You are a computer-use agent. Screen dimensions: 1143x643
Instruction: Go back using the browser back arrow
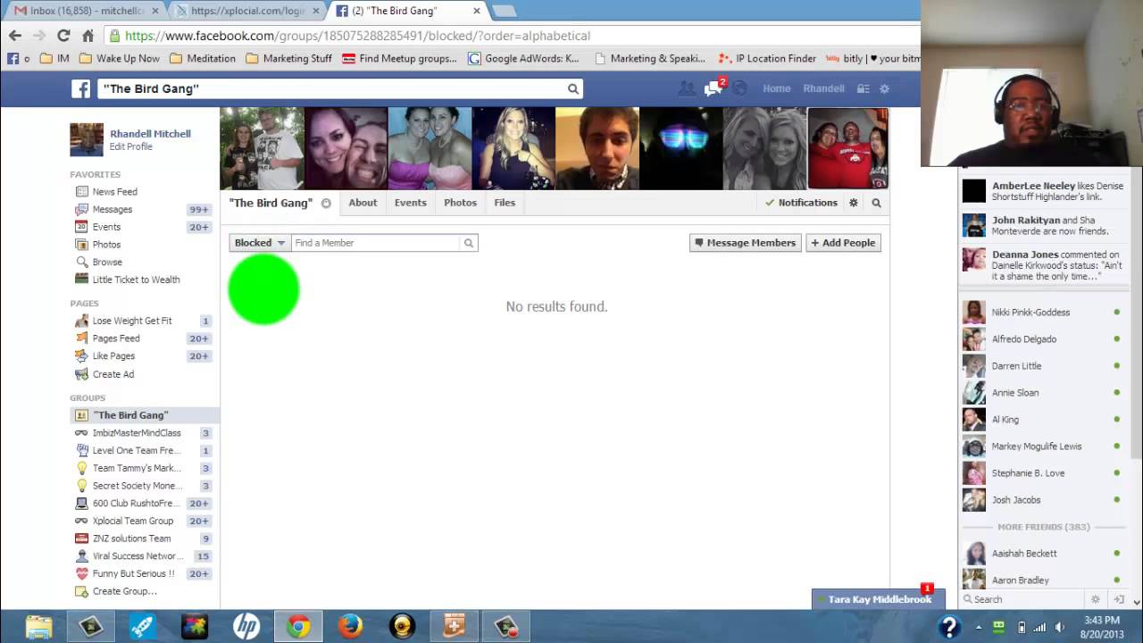pos(15,36)
